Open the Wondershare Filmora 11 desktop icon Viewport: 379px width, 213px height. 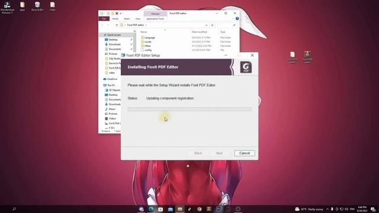(7, 8)
